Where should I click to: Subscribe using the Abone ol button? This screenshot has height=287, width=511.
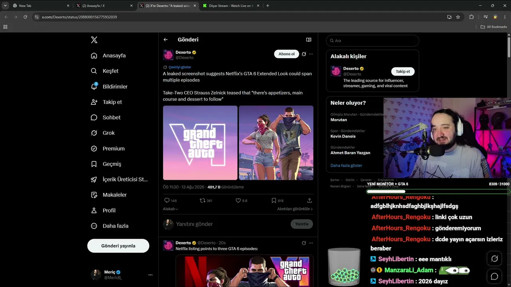coord(287,54)
